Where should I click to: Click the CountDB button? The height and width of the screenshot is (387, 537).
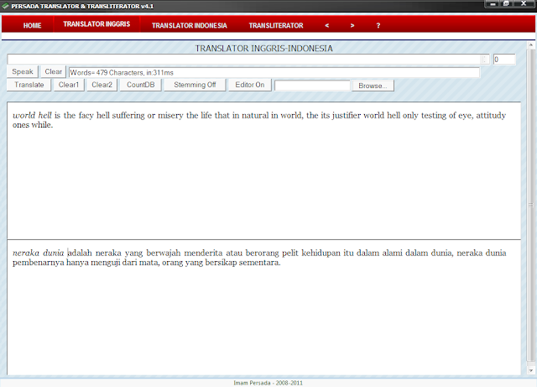[140, 85]
